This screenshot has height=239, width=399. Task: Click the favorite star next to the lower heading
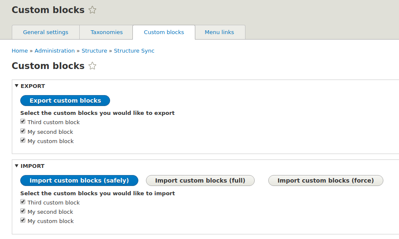pos(92,66)
